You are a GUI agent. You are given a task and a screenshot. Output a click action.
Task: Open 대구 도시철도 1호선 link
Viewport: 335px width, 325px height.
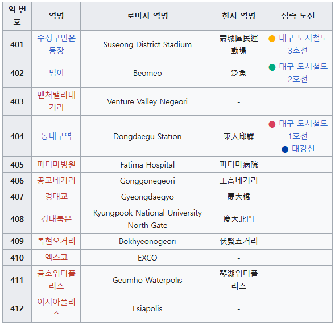coord(303,129)
